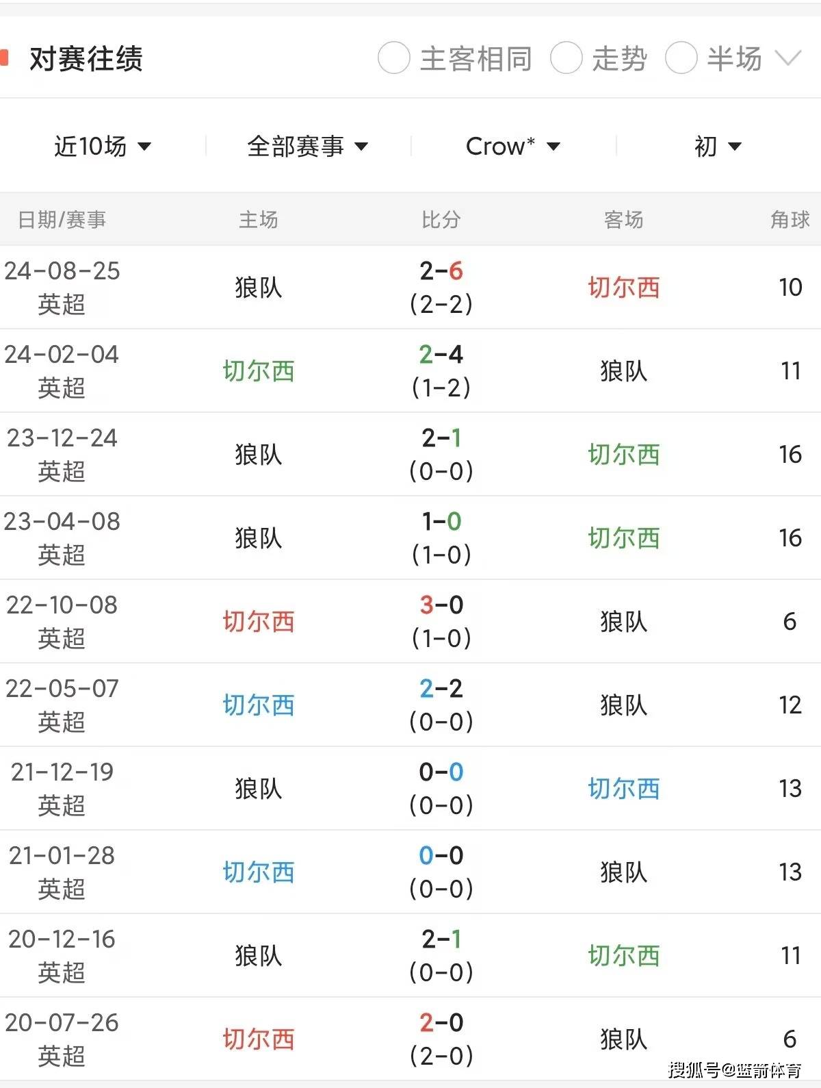Select 切尔西 in the 24-08-25 match row
Viewport: 821px width, 1088px height.
(624, 288)
